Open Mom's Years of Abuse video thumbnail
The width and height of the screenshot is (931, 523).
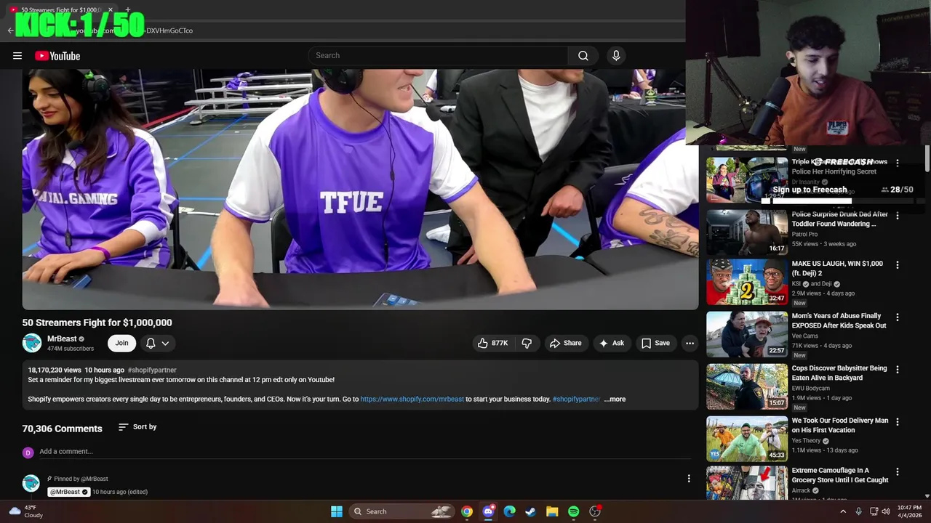[747, 334]
